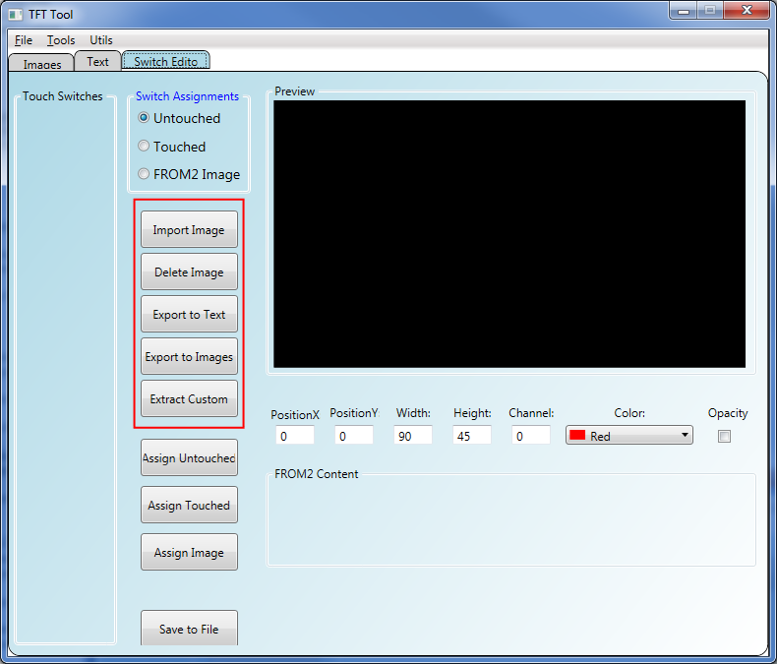Switch to the Text tab
Viewport: 777px width, 664px height.
(98, 62)
